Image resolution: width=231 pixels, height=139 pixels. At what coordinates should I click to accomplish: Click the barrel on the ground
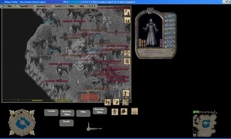point(67,87)
